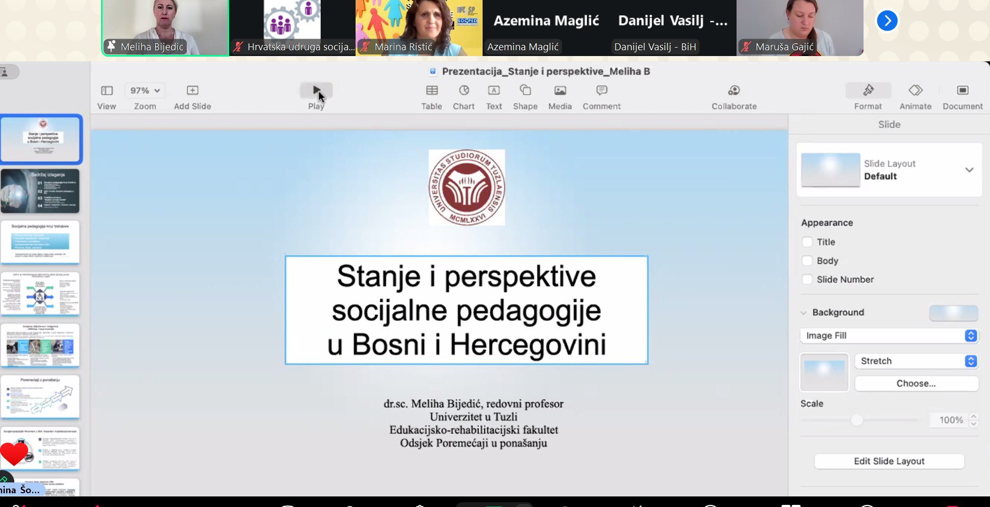Insert a Table from the toolbar

[x=432, y=91]
